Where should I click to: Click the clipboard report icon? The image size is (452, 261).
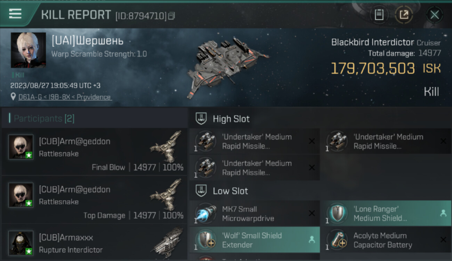379,15
